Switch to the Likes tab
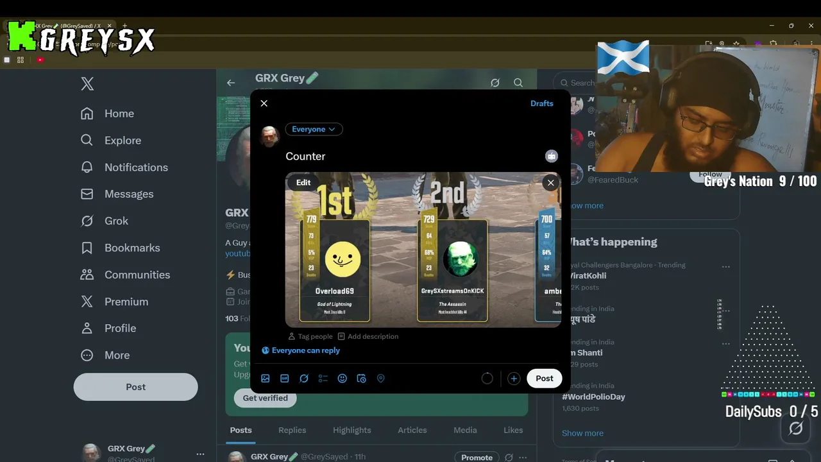Image resolution: width=821 pixels, height=462 pixels. (x=513, y=430)
